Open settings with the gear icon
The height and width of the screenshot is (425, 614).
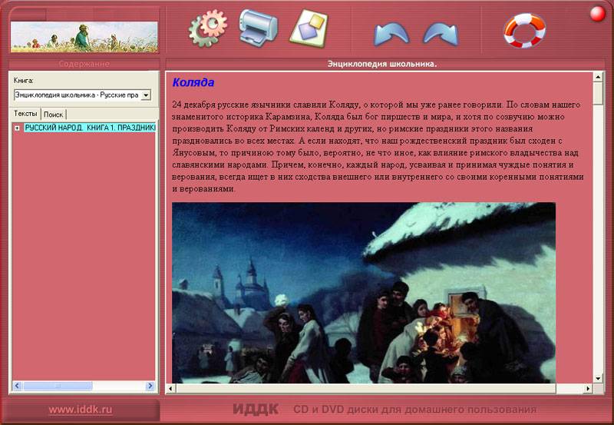[207, 28]
